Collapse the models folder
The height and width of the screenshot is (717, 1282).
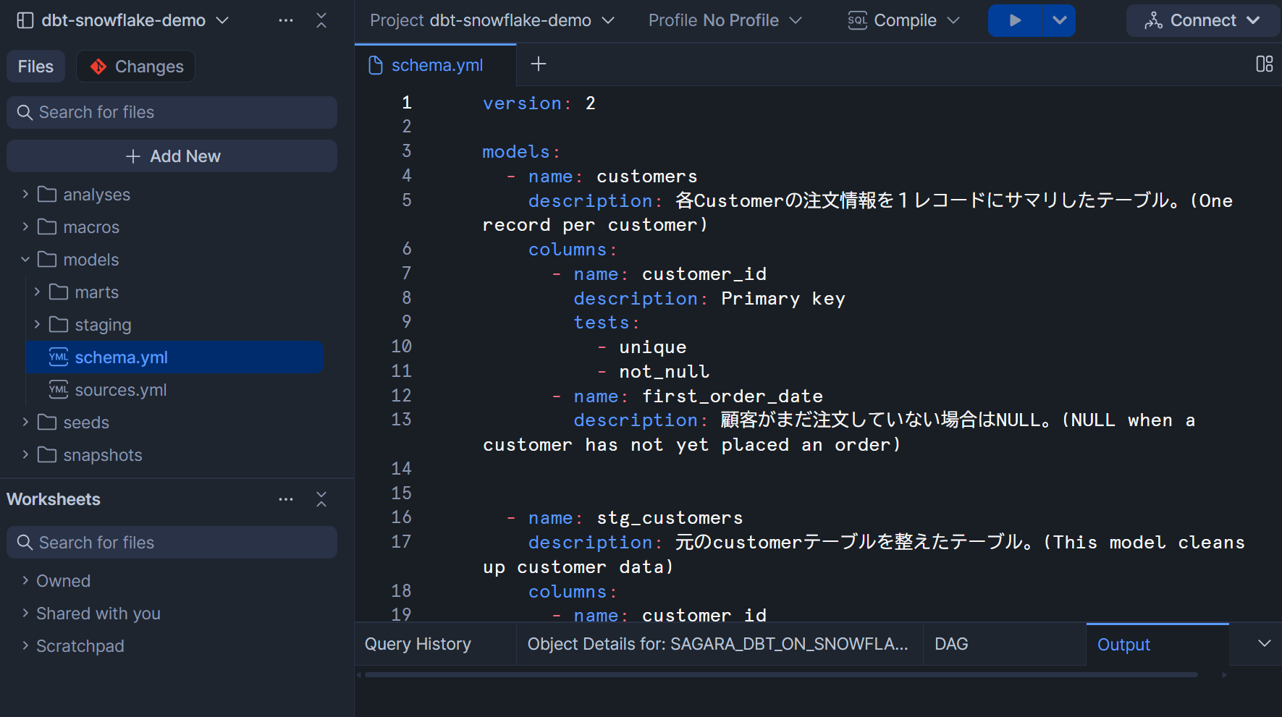[25, 259]
